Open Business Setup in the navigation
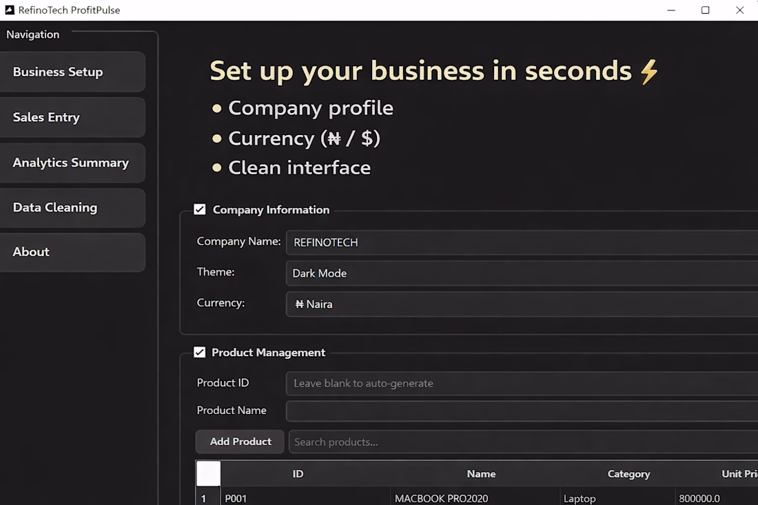 click(72, 72)
